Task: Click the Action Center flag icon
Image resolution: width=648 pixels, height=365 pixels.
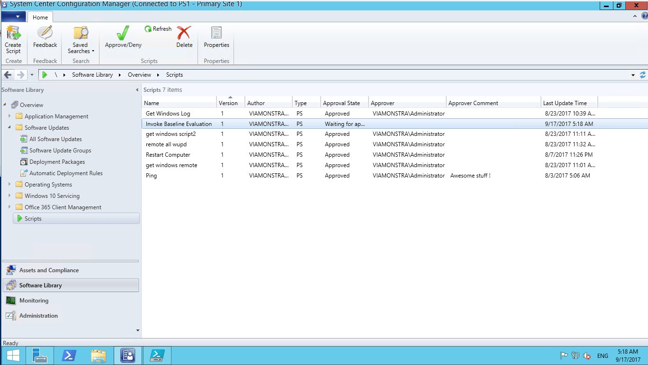Action: 564,356
